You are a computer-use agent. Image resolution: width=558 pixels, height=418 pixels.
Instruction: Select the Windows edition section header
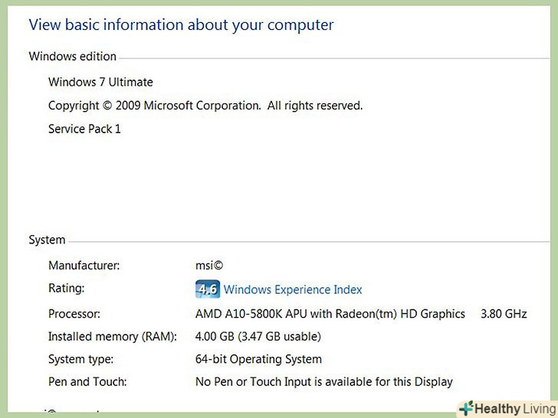click(x=72, y=56)
